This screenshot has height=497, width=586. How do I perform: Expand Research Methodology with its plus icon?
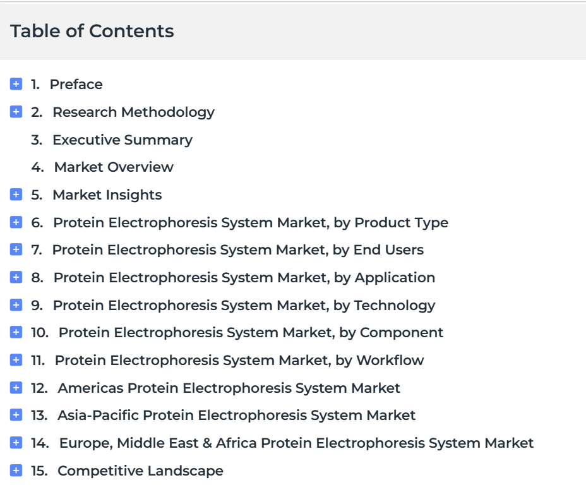[x=16, y=112]
